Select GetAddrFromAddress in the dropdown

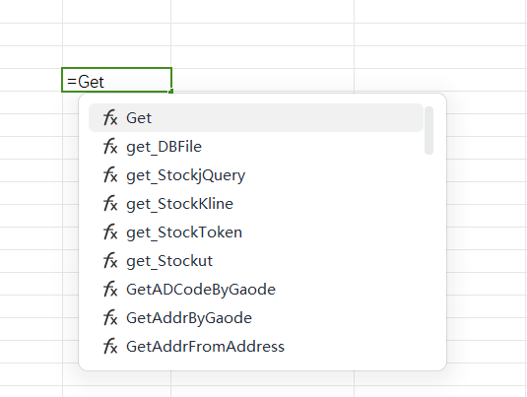256,346
